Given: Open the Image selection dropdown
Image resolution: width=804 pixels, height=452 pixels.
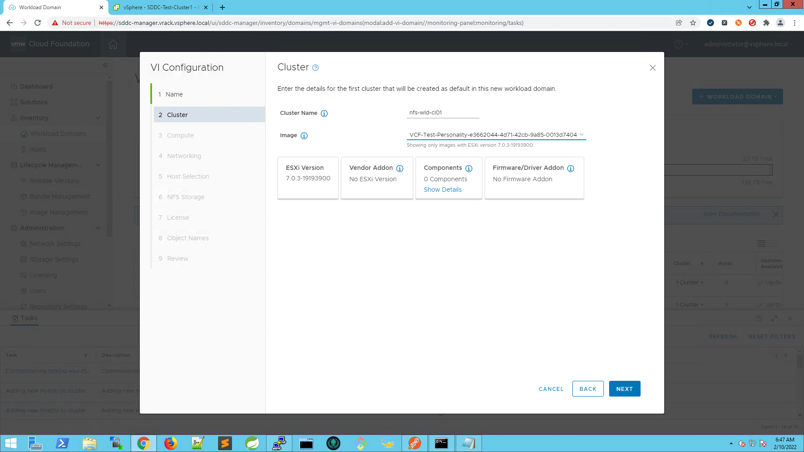Looking at the screenshot, I should tap(496, 135).
